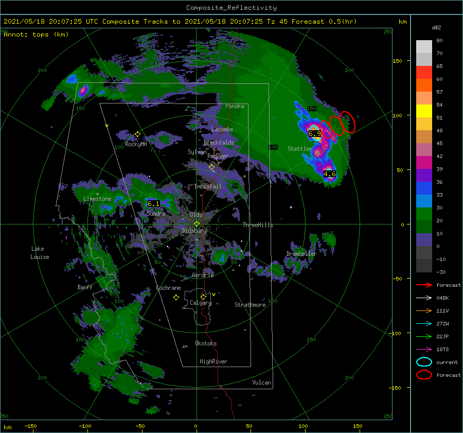Click the Vulcan town label
The height and width of the screenshot is (433, 463).
[x=261, y=383]
